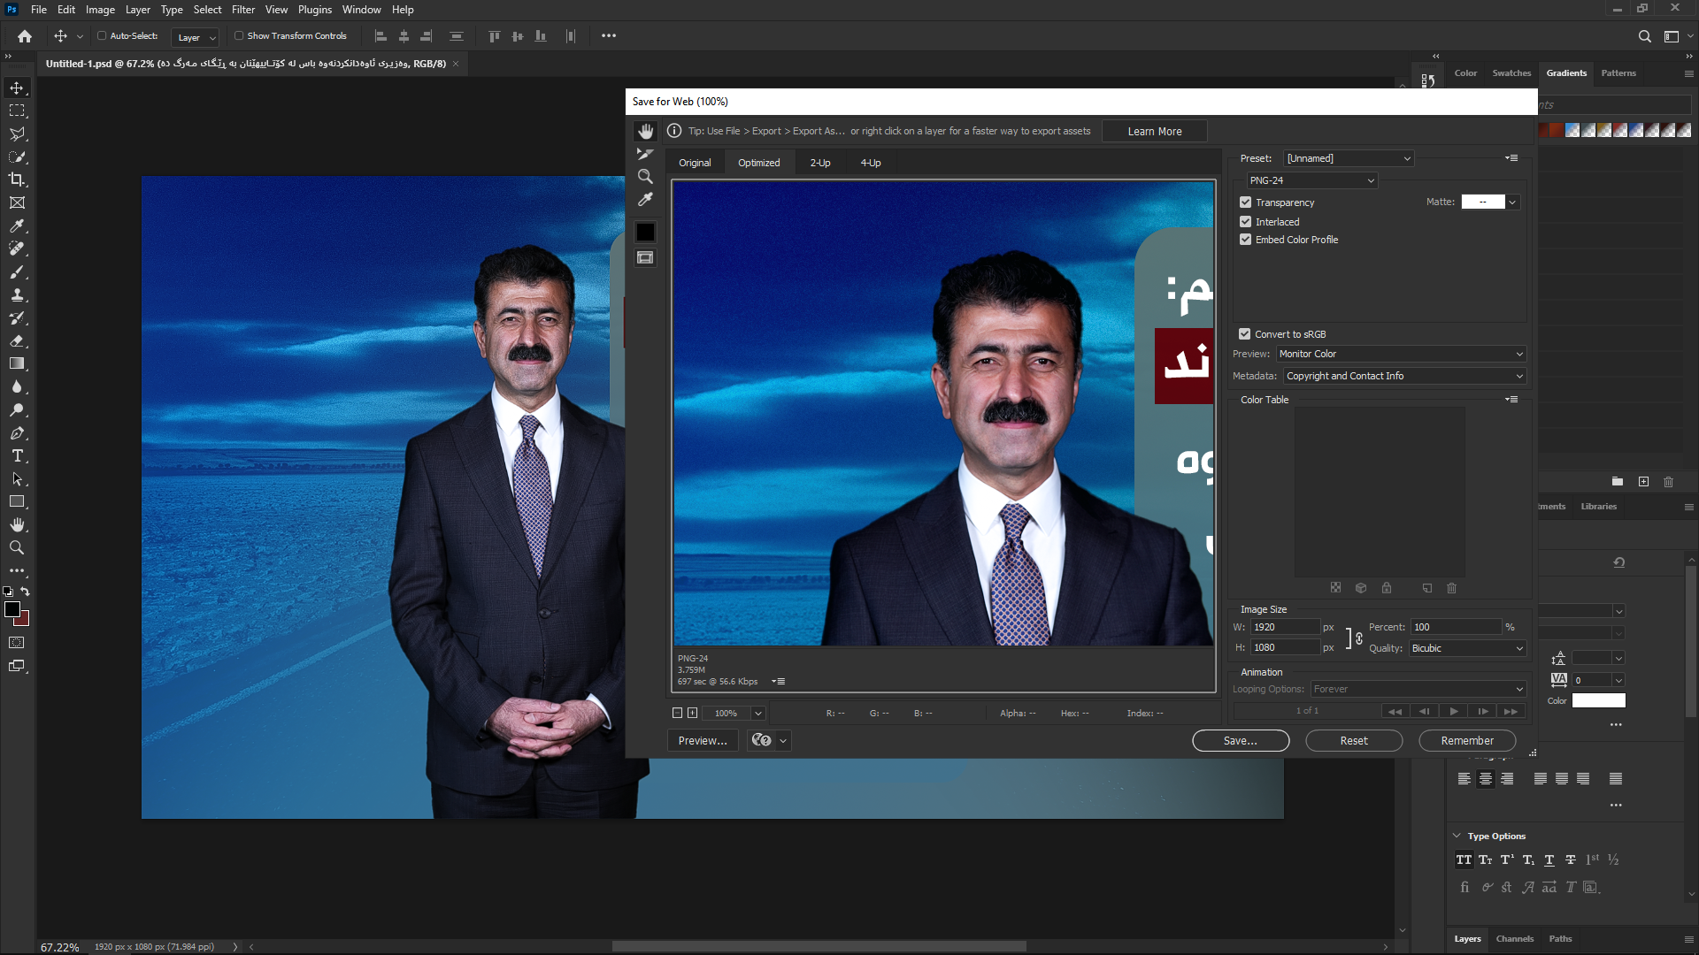Switch to the 2-Up tab
The image size is (1699, 955).
(x=820, y=163)
